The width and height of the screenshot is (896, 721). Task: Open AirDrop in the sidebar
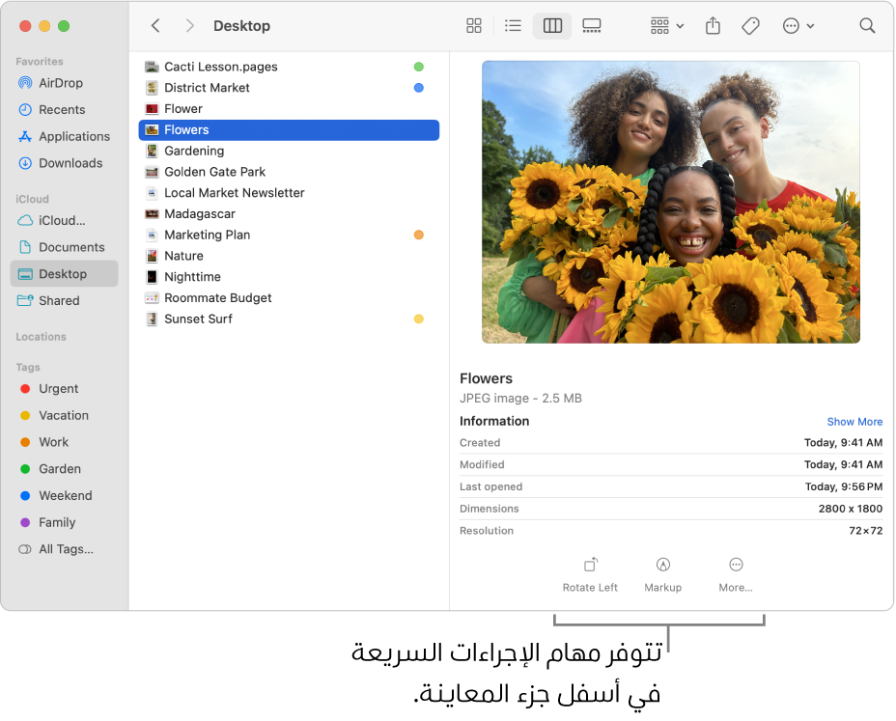[60, 83]
